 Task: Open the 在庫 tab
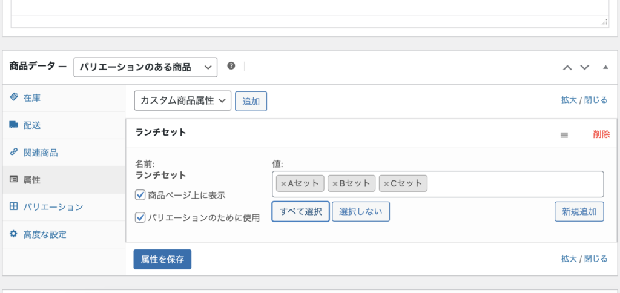33,97
